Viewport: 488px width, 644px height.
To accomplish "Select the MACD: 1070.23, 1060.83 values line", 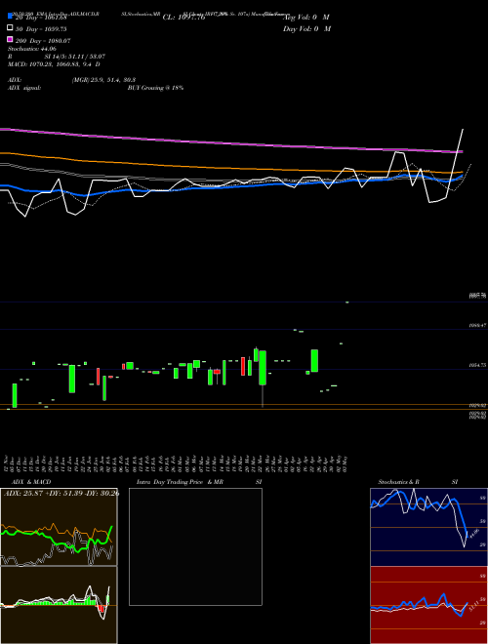I will coord(54,64).
